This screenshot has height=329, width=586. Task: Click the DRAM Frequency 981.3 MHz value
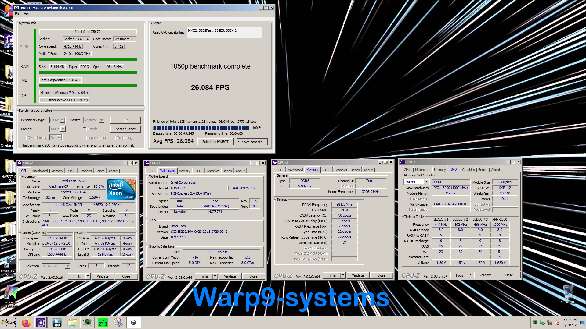[x=344, y=205]
